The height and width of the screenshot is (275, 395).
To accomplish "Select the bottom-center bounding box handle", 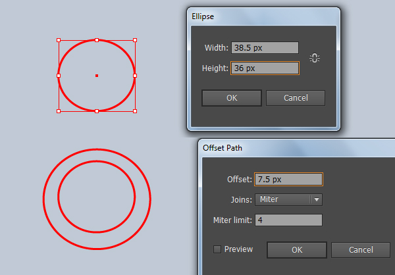I will (97, 111).
